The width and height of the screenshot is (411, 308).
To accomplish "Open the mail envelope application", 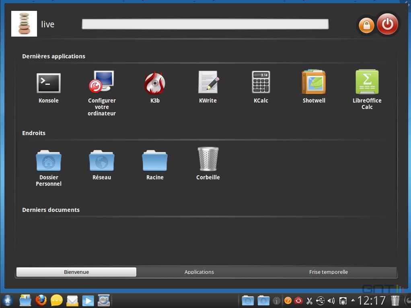I will 72,301.
